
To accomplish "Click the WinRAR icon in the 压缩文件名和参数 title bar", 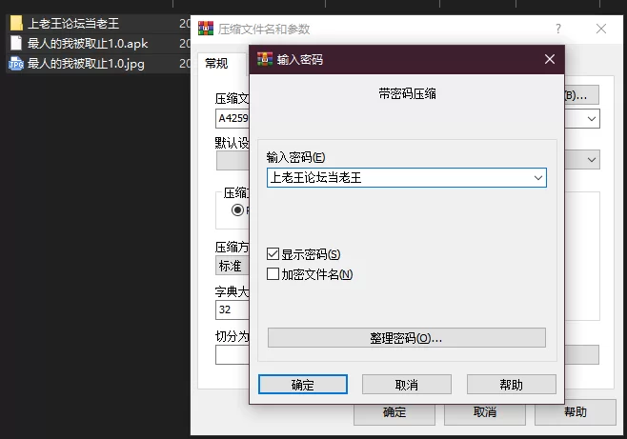I will pos(206,29).
